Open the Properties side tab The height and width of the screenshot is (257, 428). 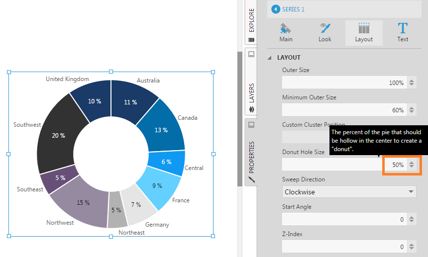tap(251, 155)
